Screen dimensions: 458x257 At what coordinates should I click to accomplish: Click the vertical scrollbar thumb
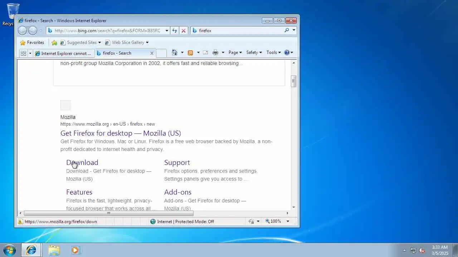(x=294, y=81)
